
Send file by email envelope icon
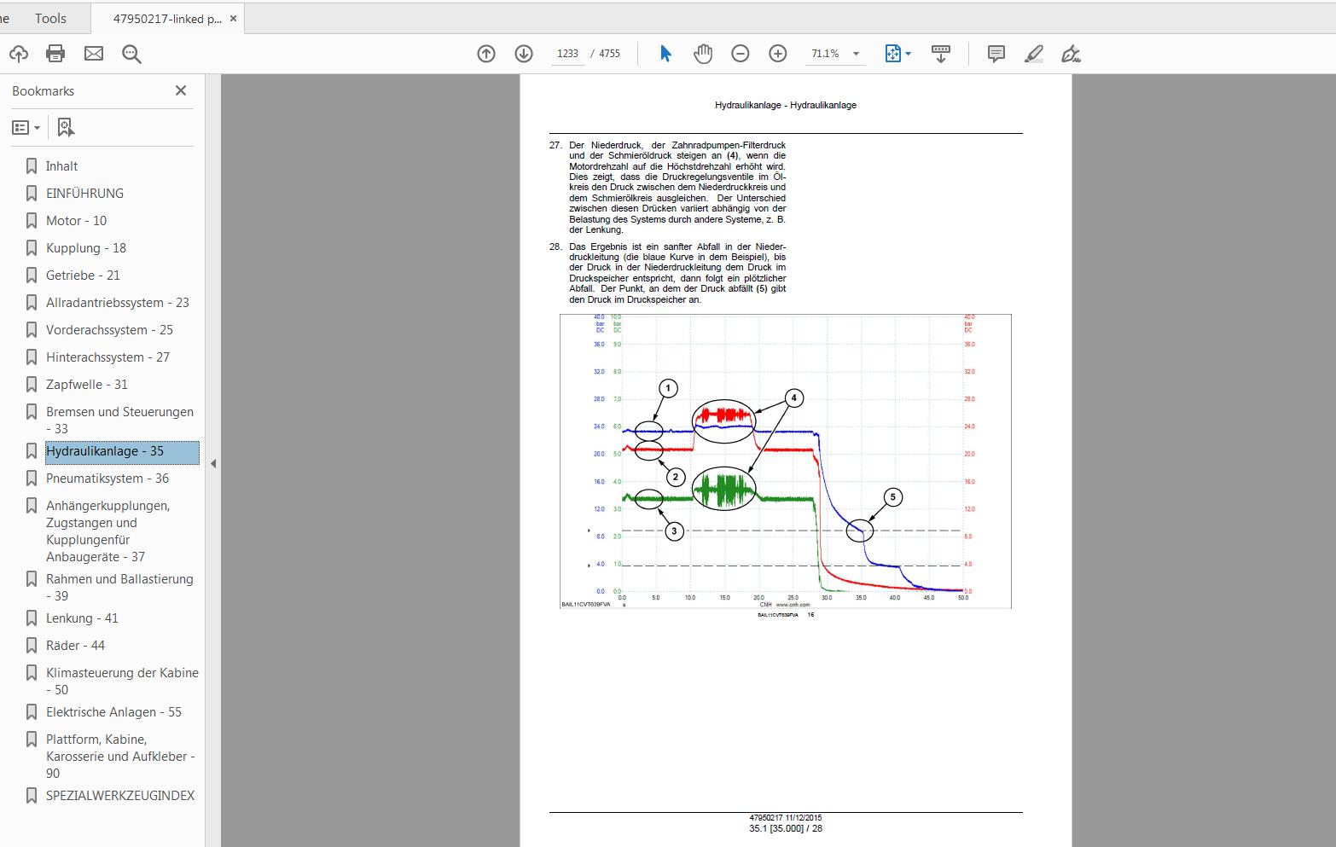(94, 54)
